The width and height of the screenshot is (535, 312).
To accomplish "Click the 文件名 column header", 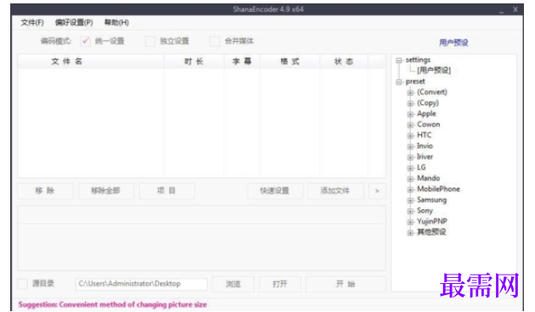I will pos(91,61).
